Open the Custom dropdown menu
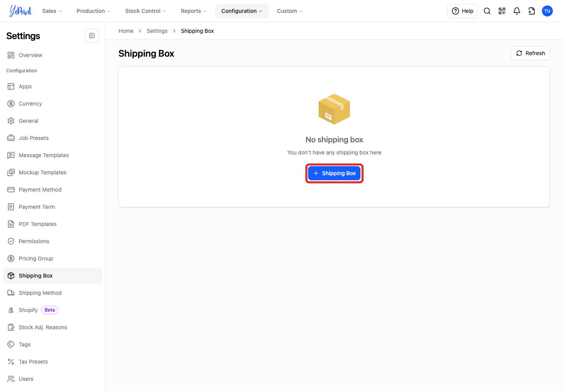Screen dimensions: 563x391 (290, 11)
